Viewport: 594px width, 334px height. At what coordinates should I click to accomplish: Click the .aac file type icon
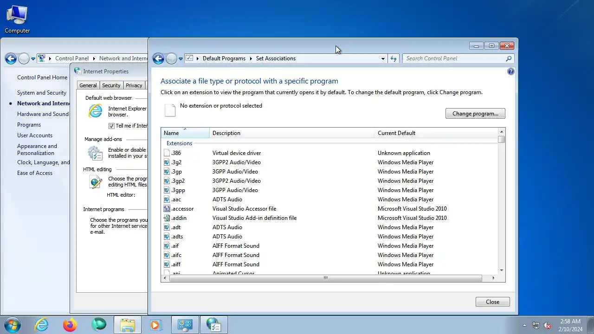[x=167, y=199]
